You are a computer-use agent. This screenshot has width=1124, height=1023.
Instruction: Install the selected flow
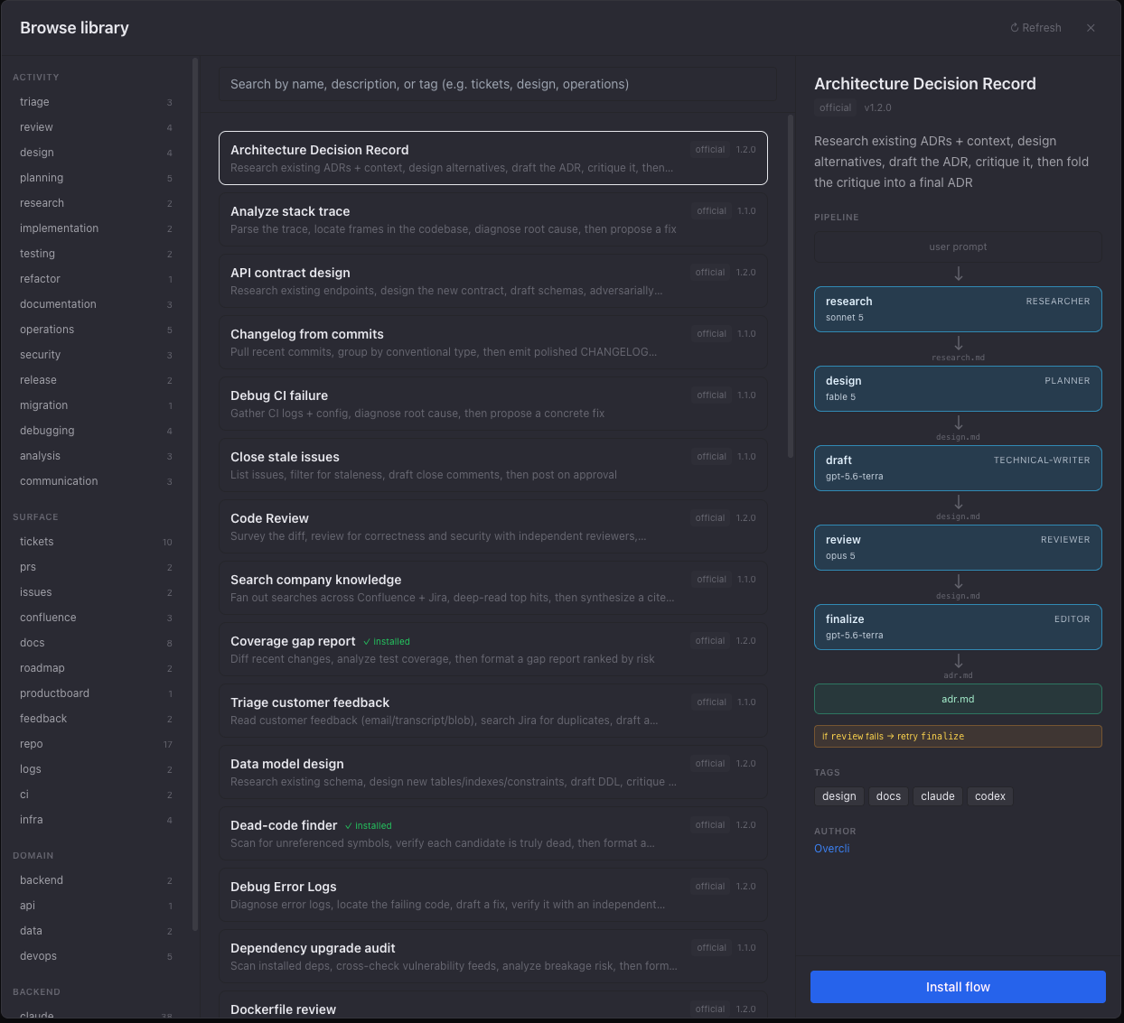[958, 987]
